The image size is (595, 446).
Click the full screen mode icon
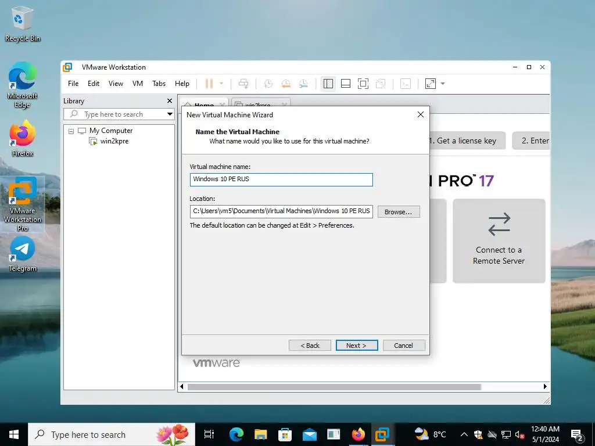pyautogui.click(x=363, y=84)
